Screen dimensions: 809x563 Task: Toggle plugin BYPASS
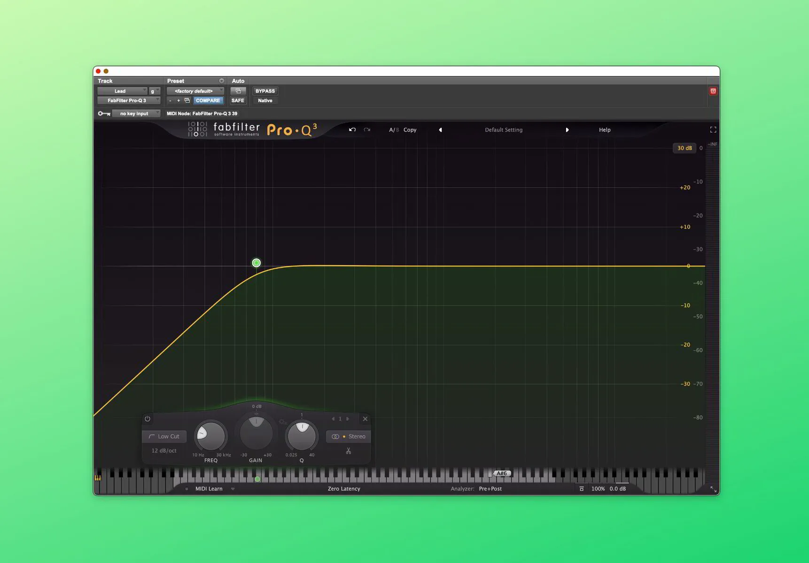[x=265, y=91]
